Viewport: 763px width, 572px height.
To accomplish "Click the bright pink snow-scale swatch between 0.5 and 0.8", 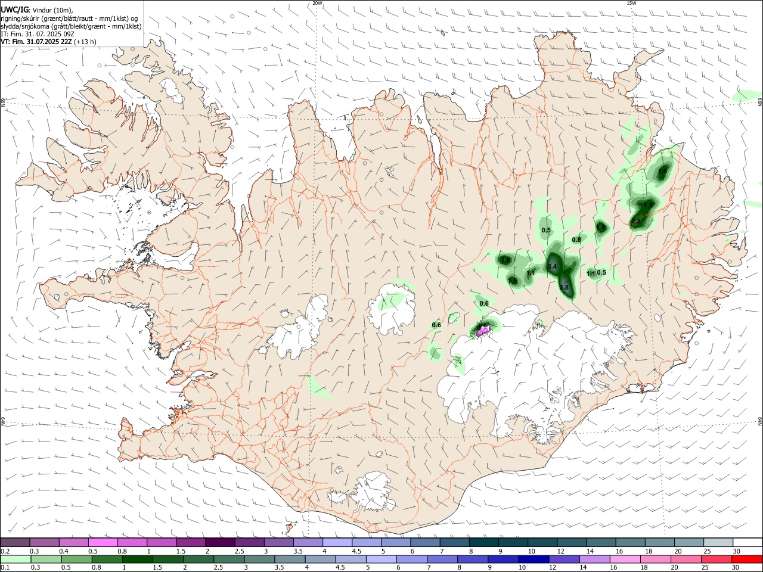I will coord(103,542).
